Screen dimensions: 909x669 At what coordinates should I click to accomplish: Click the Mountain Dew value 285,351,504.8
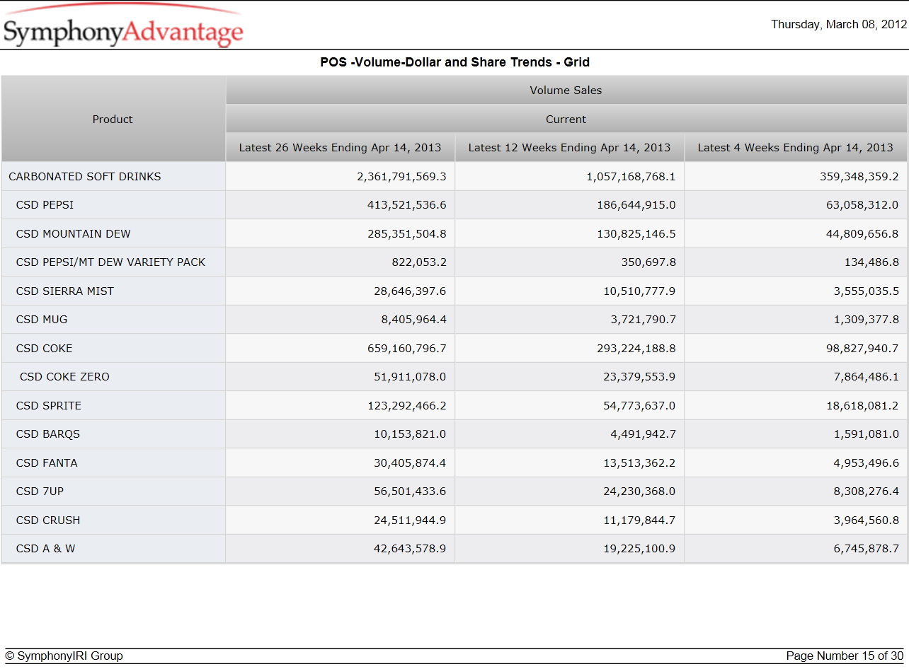407,234
